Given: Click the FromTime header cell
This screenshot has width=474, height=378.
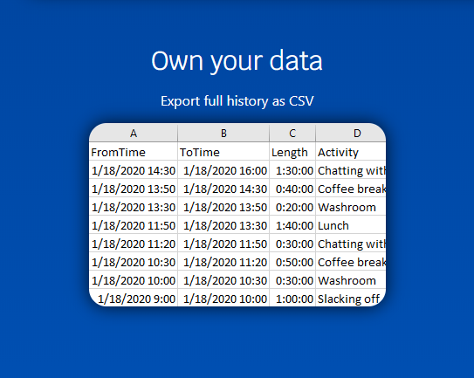Looking at the screenshot, I should tap(134, 152).
